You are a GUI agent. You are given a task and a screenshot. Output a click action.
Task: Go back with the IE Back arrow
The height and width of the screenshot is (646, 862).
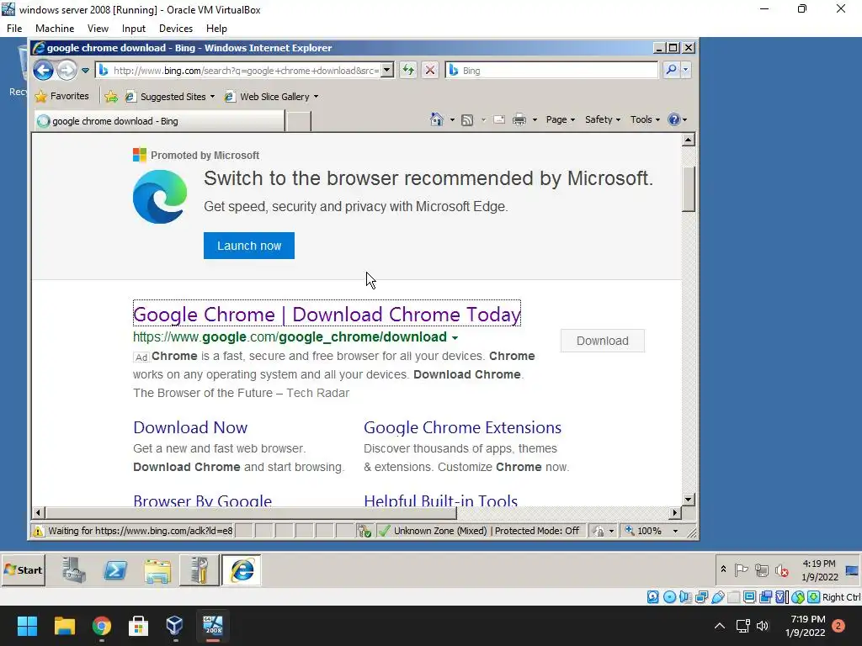pos(43,71)
